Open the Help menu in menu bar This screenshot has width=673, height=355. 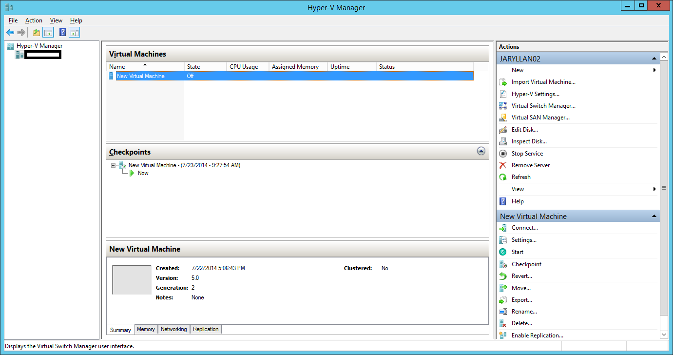tap(76, 20)
